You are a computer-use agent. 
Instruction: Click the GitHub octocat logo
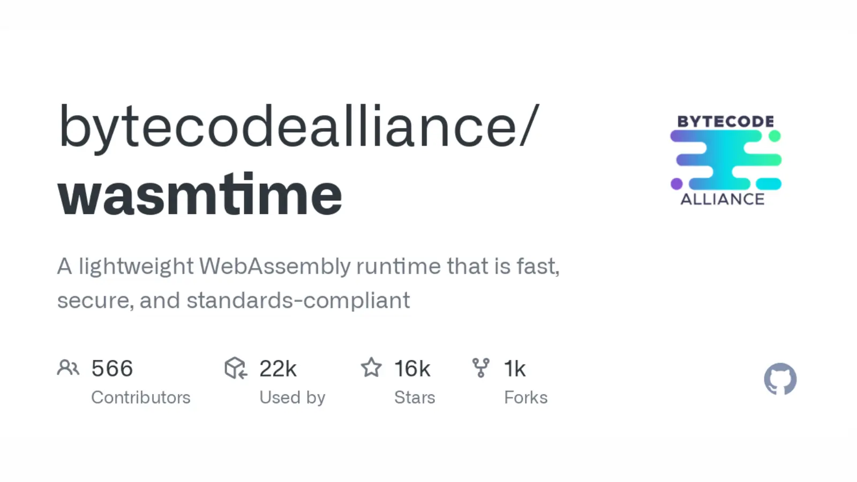780,379
